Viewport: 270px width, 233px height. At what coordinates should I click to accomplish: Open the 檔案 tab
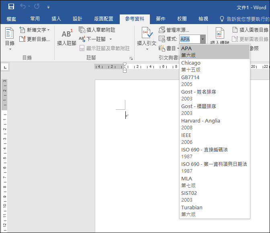tap(11, 19)
